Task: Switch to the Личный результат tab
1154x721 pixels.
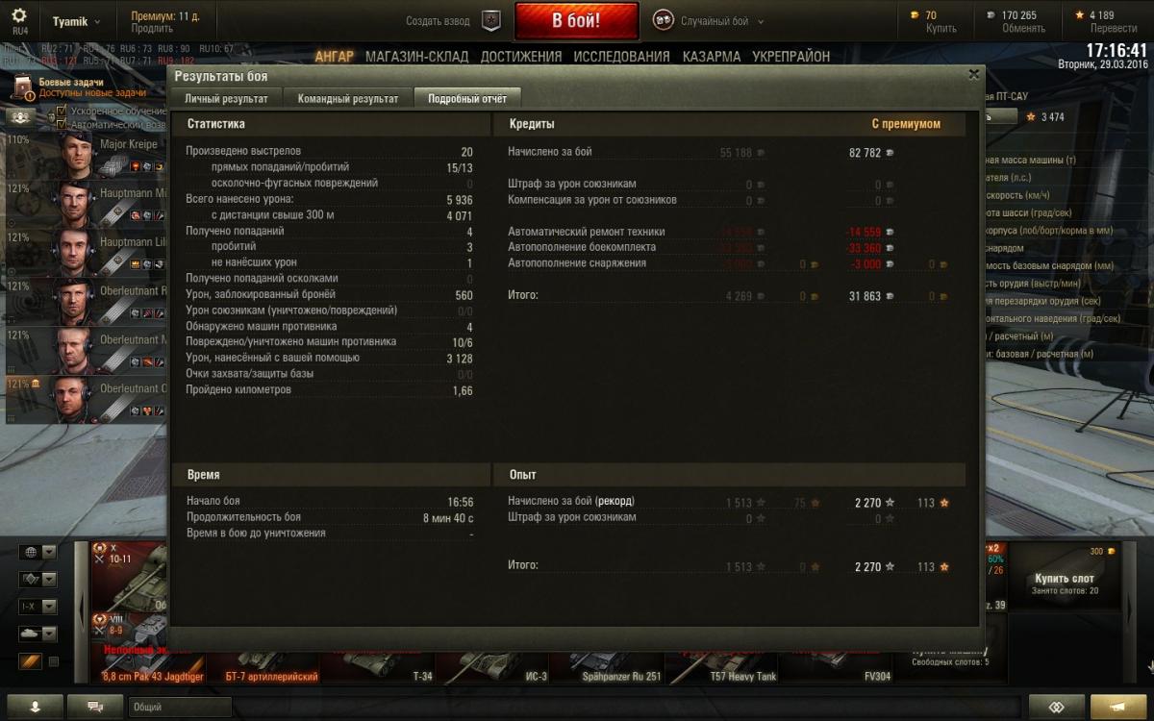Action: 227,98
